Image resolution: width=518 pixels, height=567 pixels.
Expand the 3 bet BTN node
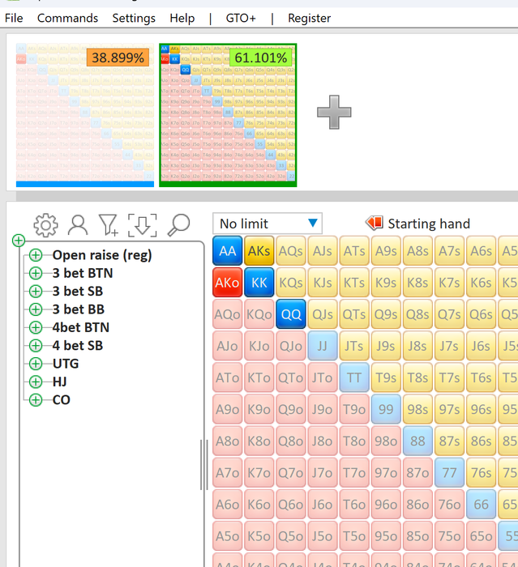36,274
